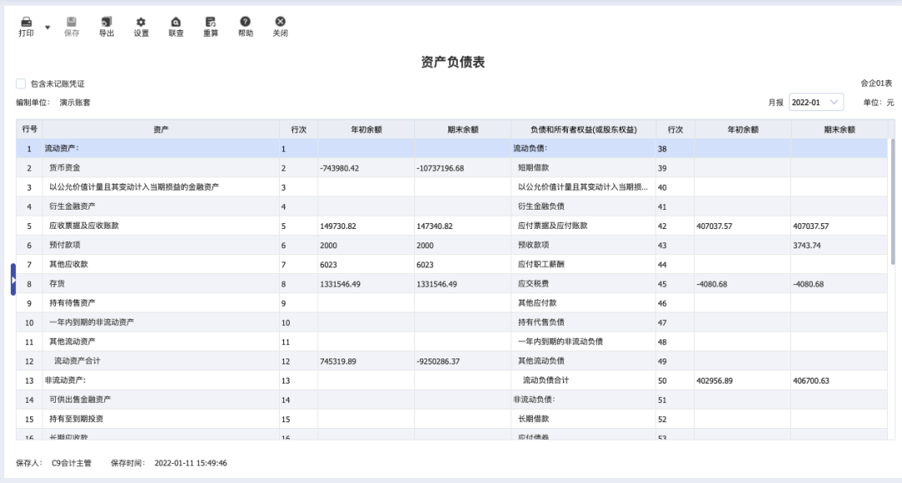The image size is (902, 483).
Task: Click the 打印 (Print) printer icon
Action: point(26,22)
